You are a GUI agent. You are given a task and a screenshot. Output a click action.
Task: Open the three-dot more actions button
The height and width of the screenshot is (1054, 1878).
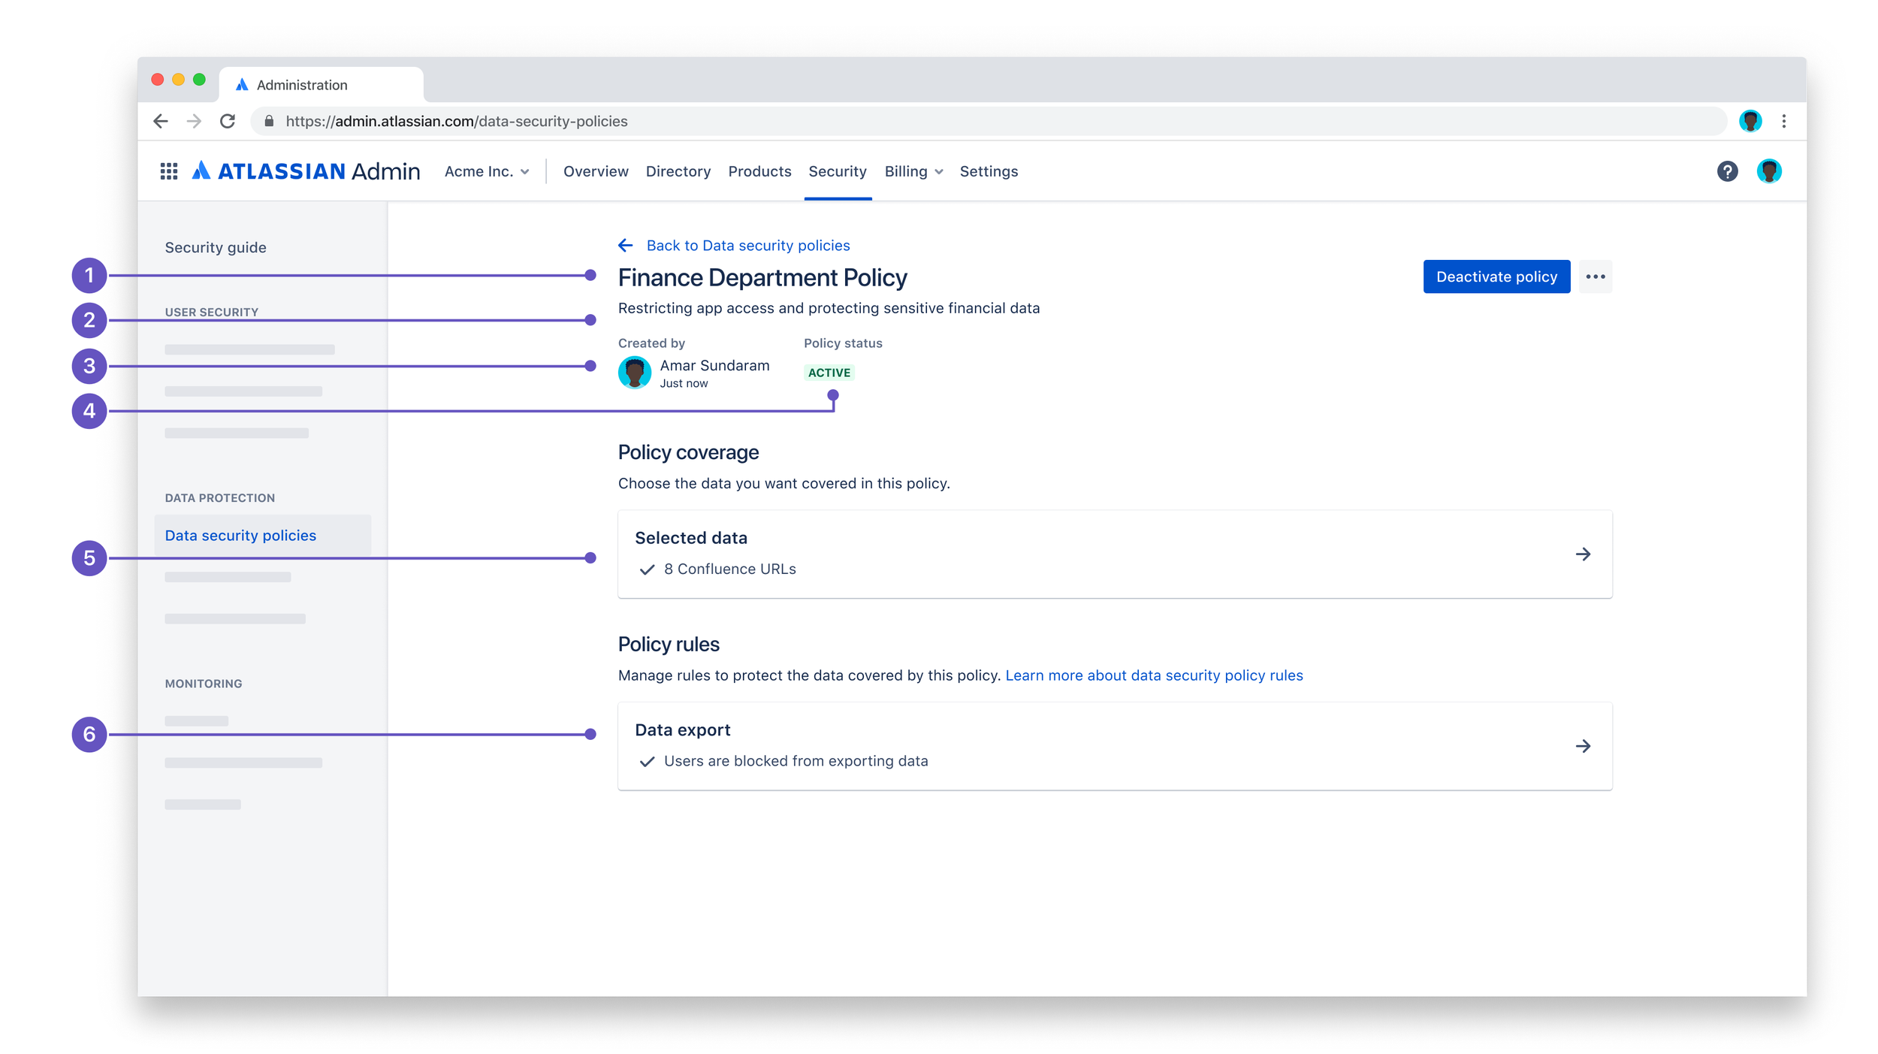1595,276
